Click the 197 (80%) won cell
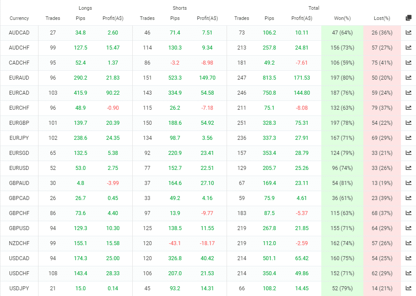This screenshot has height=296, width=416. tap(342, 78)
